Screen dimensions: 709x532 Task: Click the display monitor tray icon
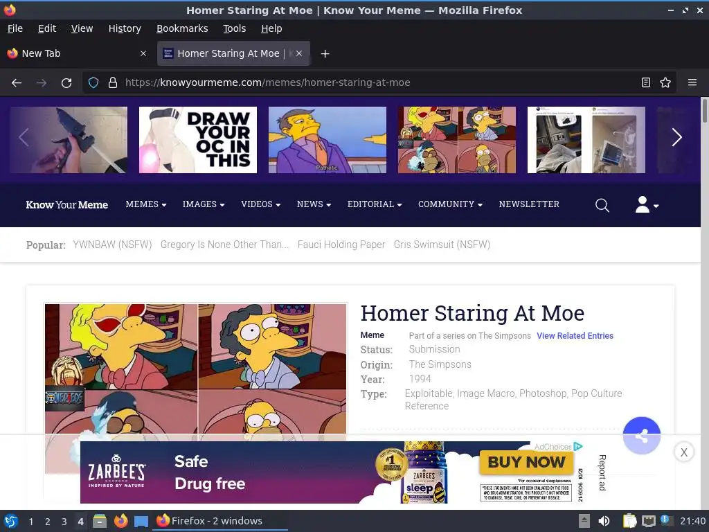tap(648, 521)
